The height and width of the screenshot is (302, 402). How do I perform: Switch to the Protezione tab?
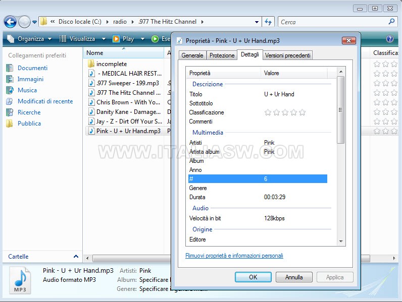pyautogui.click(x=222, y=55)
